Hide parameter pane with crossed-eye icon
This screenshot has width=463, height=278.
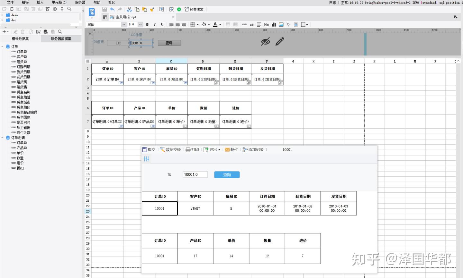point(265,41)
